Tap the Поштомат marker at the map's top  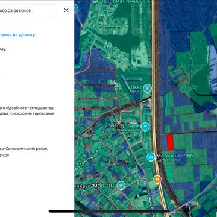[x=95, y=1]
